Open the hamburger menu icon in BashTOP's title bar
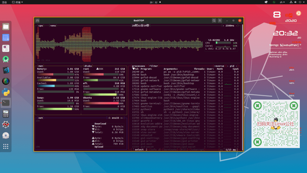This screenshot has width=307, height=173. click(220, 20)
